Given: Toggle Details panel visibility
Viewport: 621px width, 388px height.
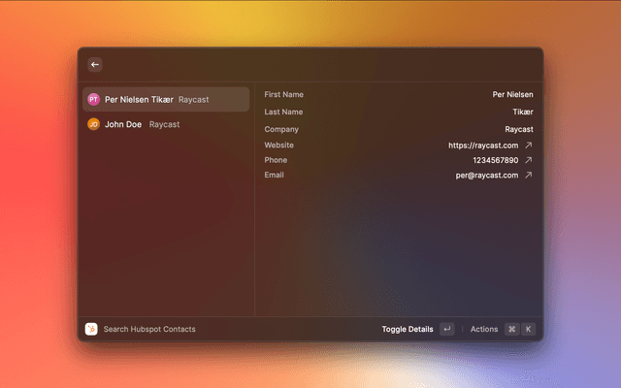Looking at the screenshot, I should (408, 329).
